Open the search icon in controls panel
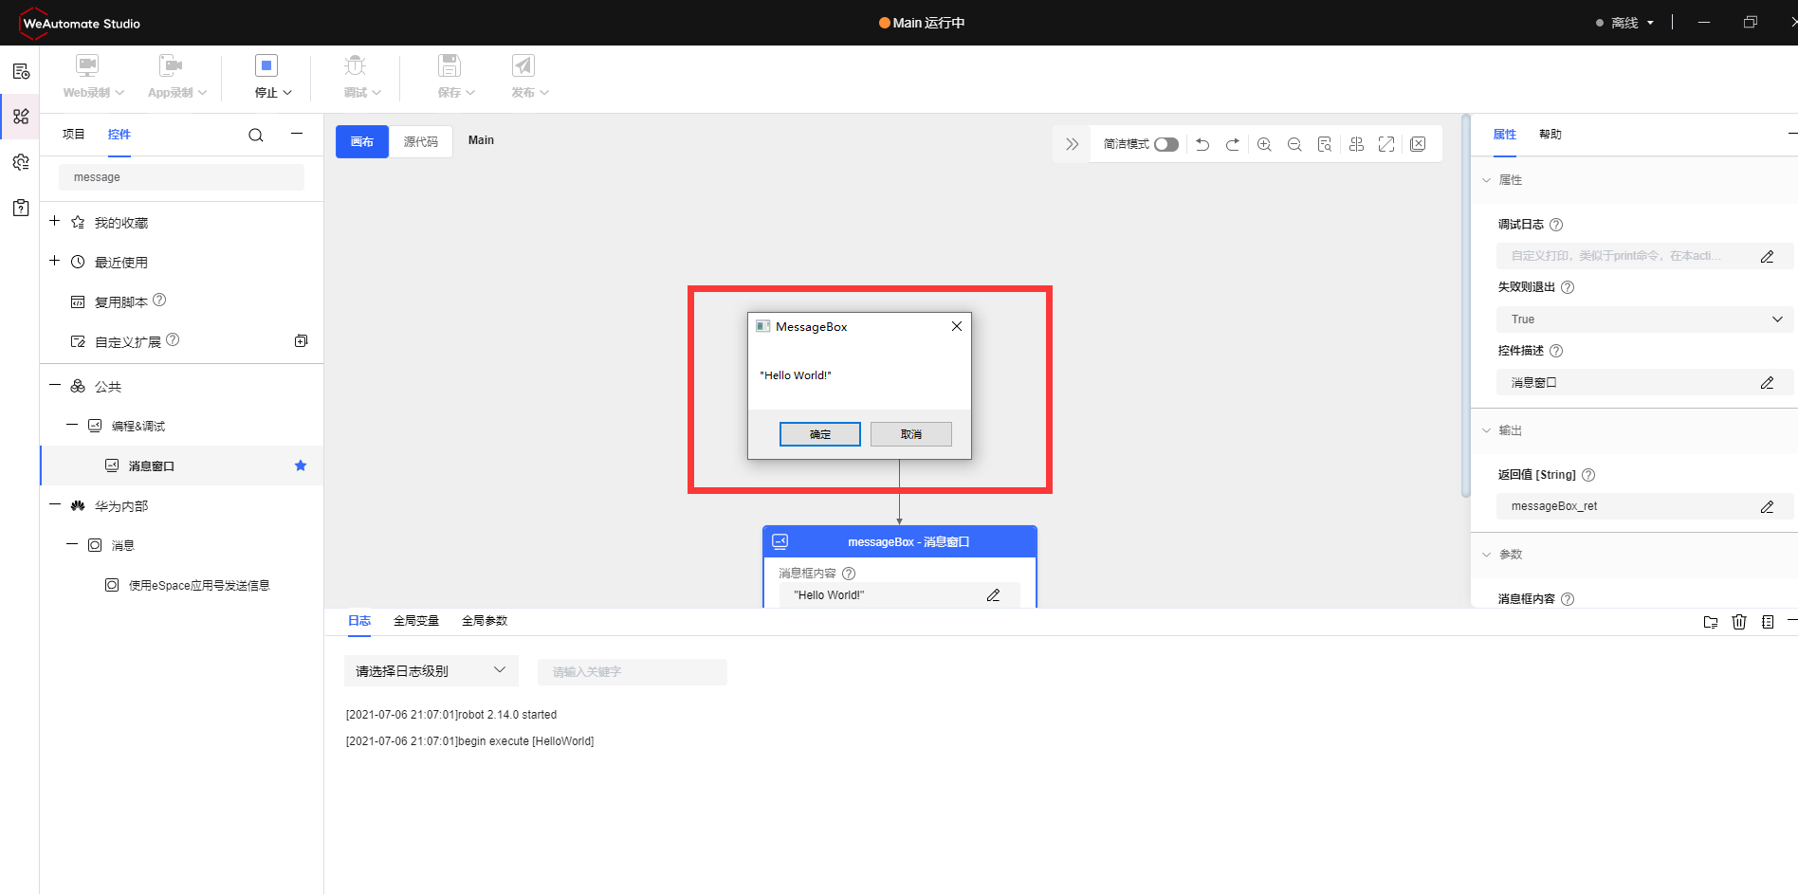The width and height of the screenshot is (1798, 894). (x=256, y=136)
